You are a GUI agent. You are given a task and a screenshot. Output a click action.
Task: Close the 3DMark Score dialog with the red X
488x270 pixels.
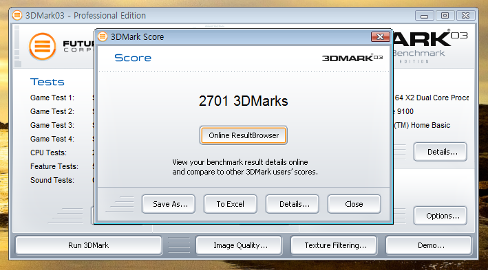pos(381,36)
